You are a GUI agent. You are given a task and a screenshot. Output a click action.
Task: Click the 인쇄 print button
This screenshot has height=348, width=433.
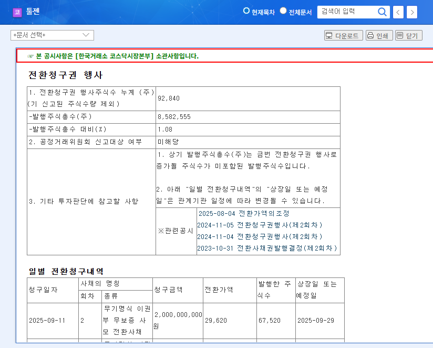pyautogui.click(x=379, y=35)
